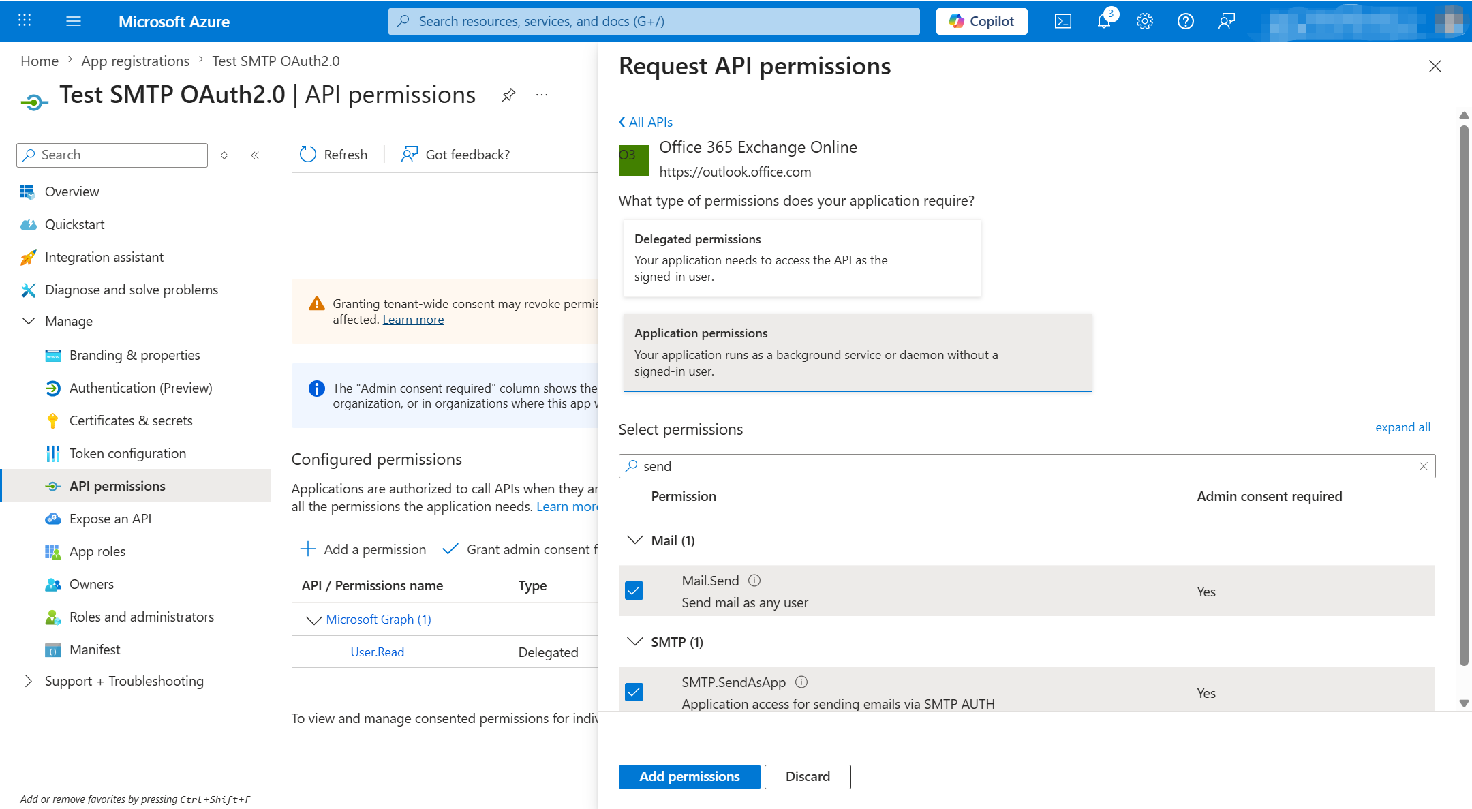Pin the Test SMTP OAuth2.0 page
Image resolution: width=1472 pixels, height=809 pixels.
[508, 95]
